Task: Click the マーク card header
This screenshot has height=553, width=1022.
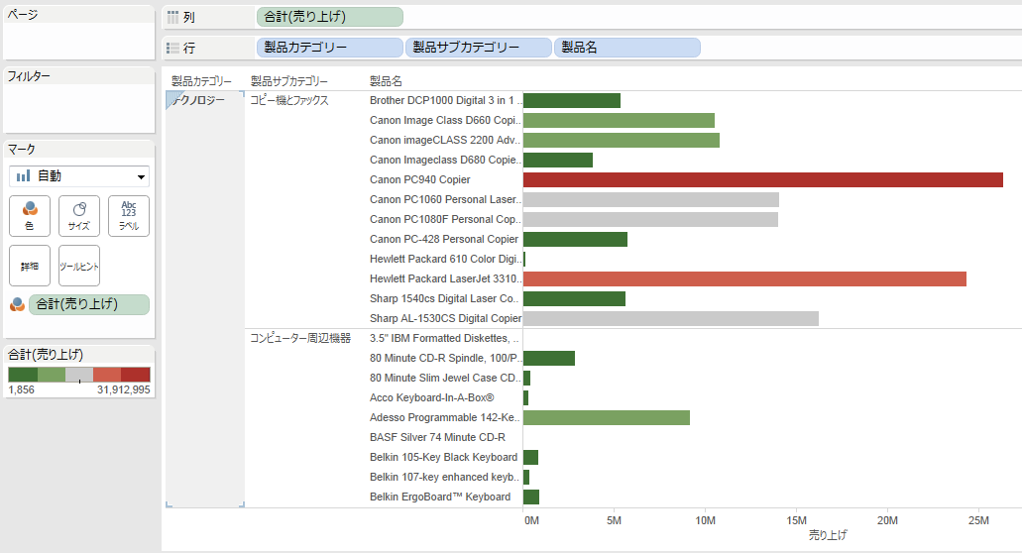Action: [22, 150]
